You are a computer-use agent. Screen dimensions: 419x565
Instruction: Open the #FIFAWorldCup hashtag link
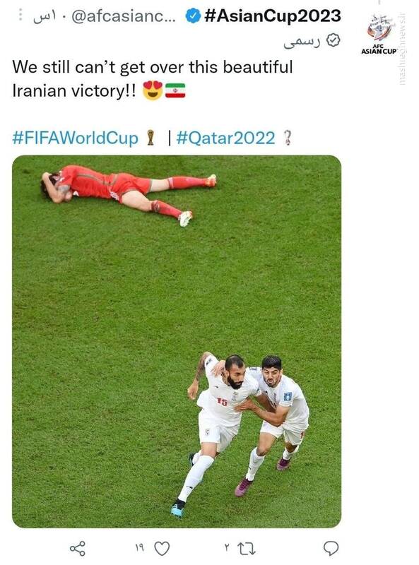point(76,138)
